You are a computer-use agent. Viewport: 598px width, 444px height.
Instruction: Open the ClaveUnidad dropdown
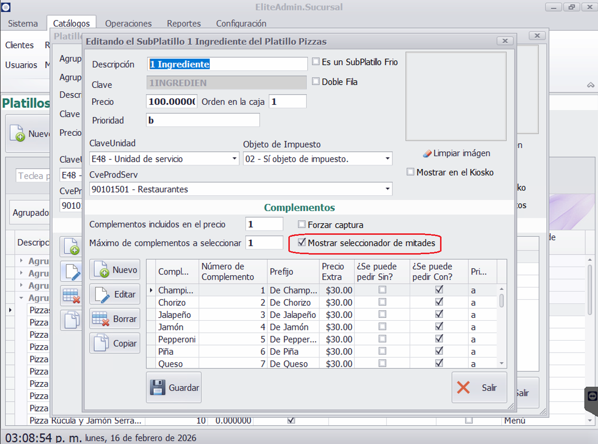tap(234, 158)
